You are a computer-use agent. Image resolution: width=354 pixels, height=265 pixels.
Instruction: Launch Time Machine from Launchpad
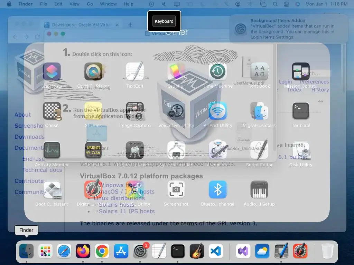coord(218,71)
